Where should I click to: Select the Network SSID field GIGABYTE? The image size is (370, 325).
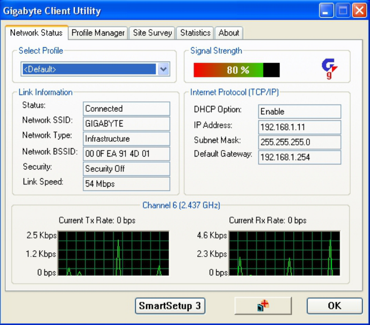tap(126, 124)
